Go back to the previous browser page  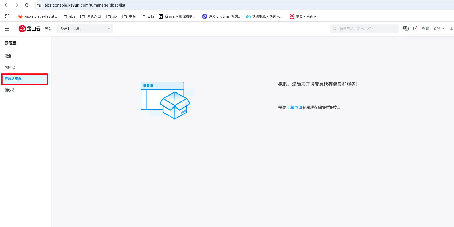point(6,5)
